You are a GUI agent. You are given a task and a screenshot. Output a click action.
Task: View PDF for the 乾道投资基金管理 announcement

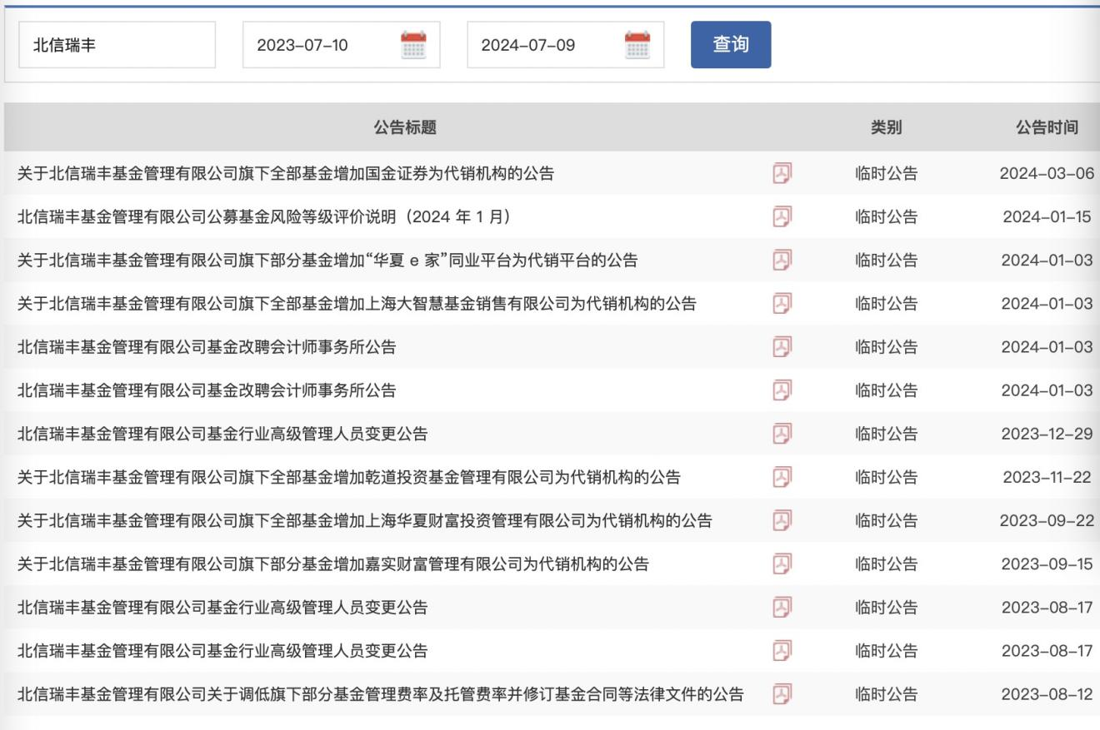pyautogui.click(x=782, y=476)
